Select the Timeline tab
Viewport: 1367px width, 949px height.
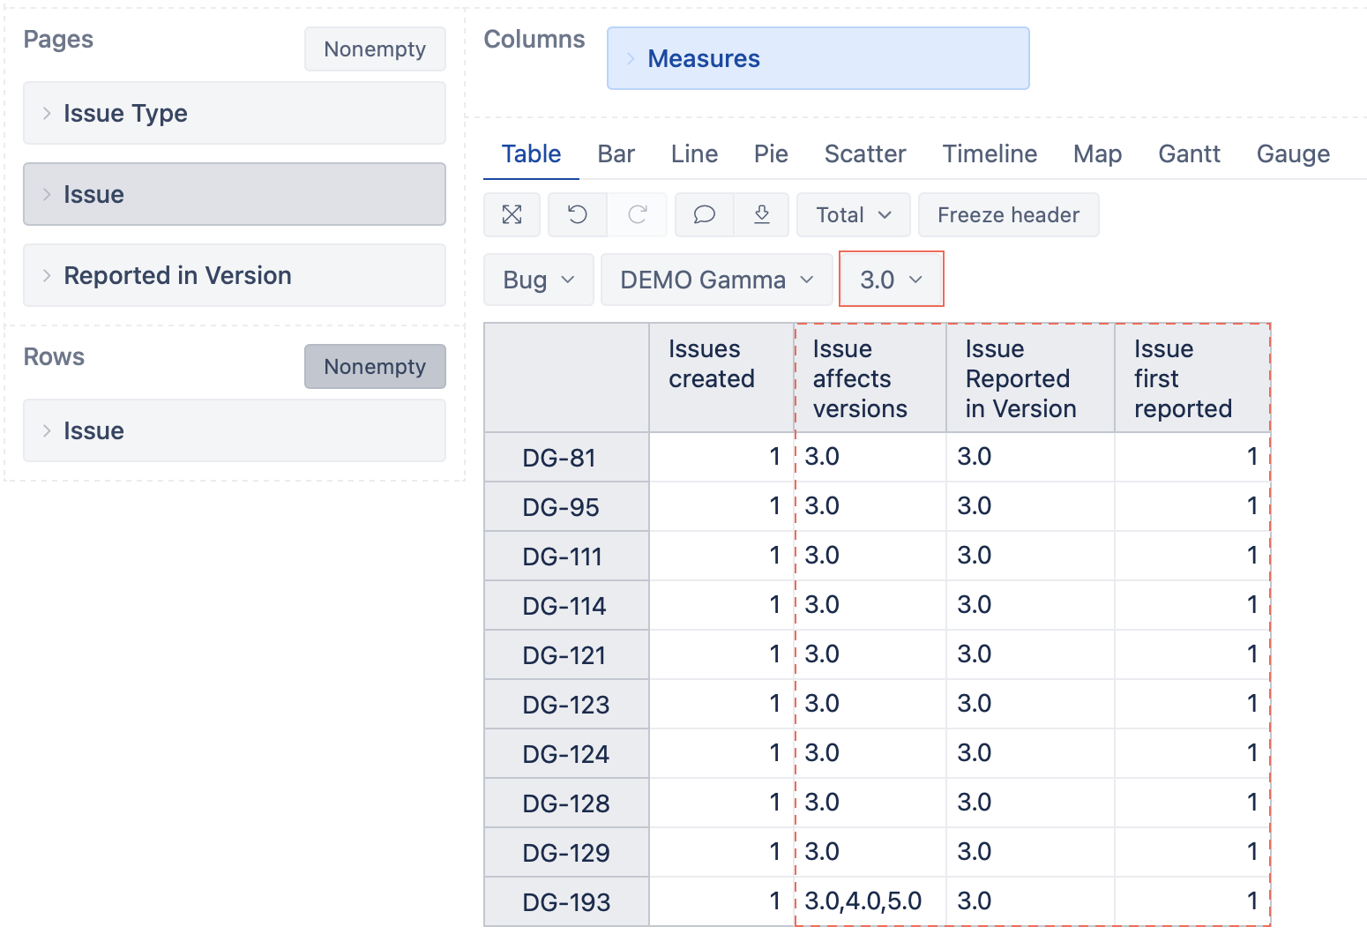(x=990, y=154)
